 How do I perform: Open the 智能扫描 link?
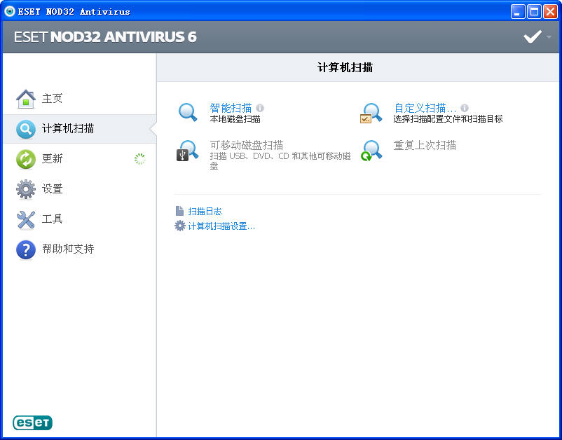(231, 108)
